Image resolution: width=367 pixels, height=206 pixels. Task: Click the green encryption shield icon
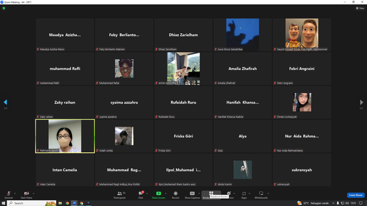[4, 8]
